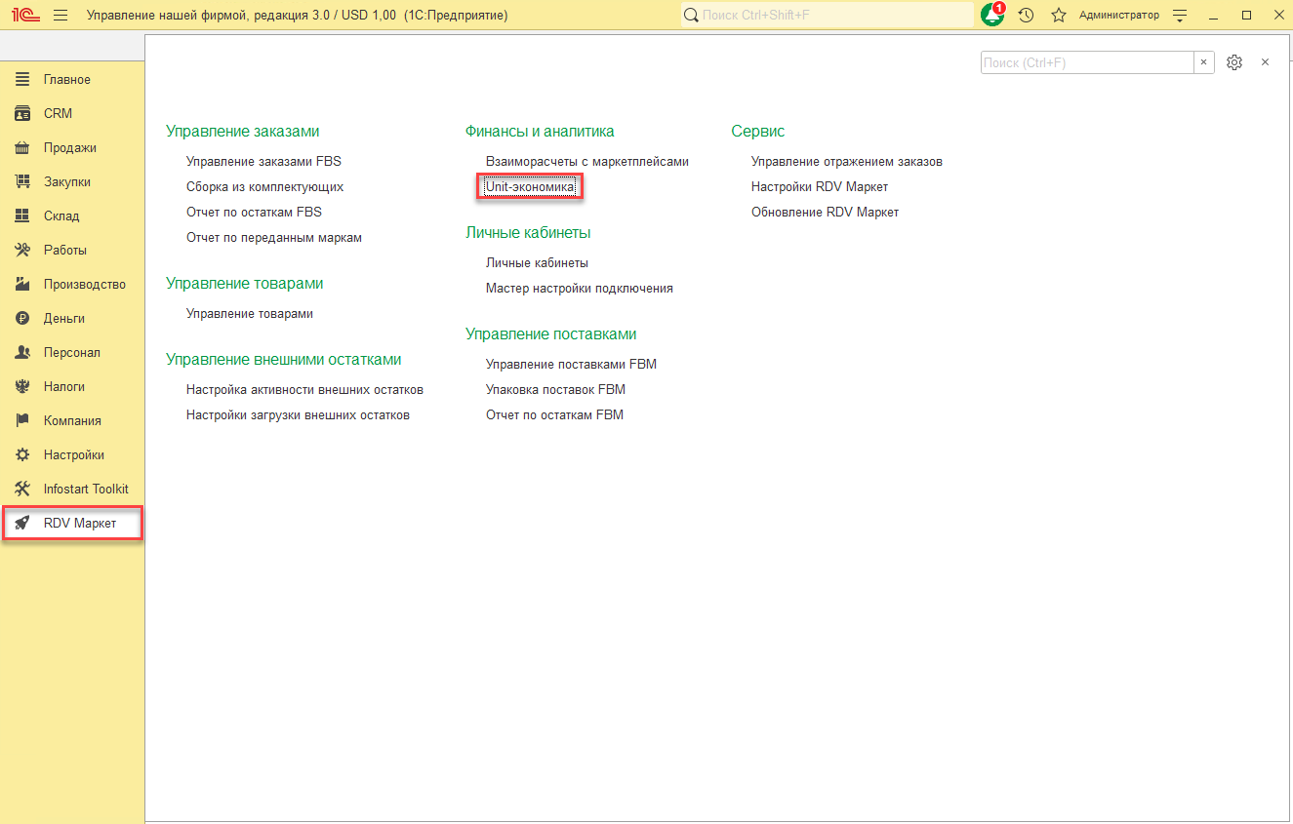Open Упаковка поставок FBM
The width and height of the screenshot is (1293, 824).
pos(555,389)
